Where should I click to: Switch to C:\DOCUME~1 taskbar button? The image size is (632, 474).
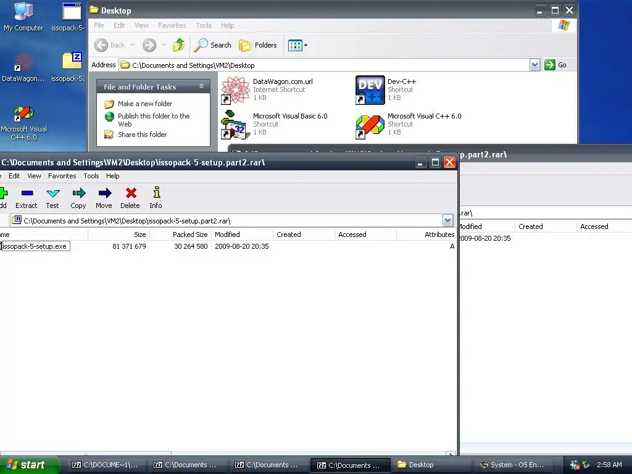(105, 465)
